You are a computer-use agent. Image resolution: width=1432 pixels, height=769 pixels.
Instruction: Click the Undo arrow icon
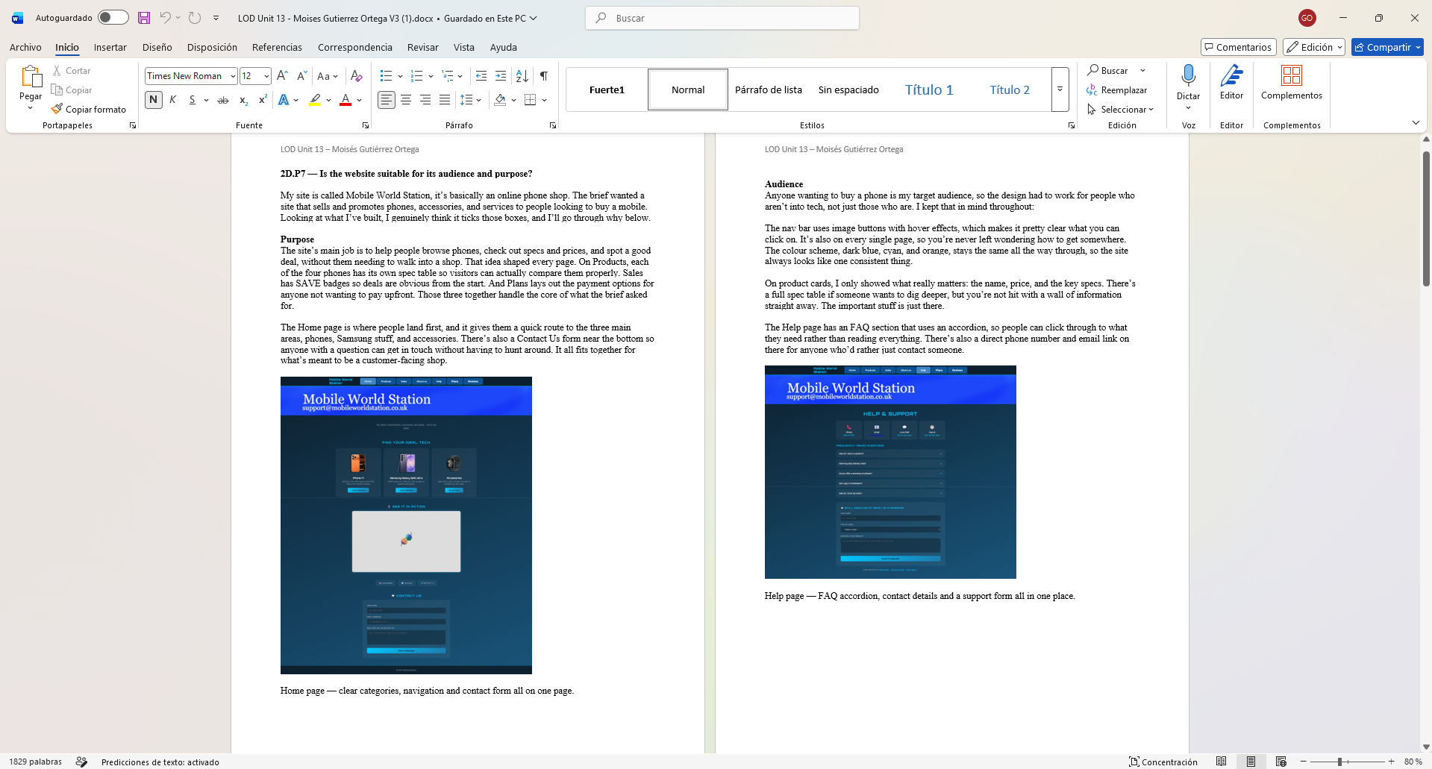[165, 18]
